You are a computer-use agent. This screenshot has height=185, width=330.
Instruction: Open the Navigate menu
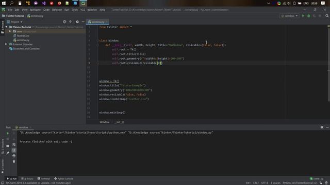pos(36,10)
